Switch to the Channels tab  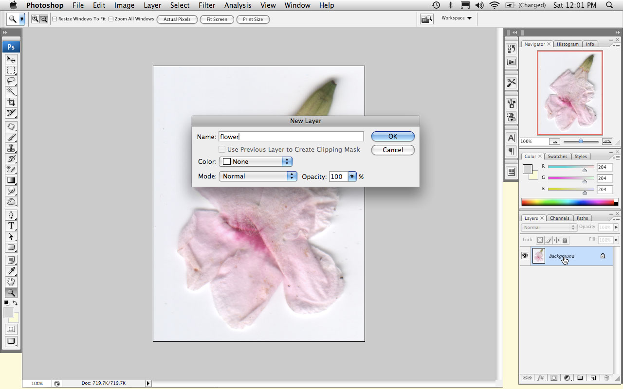coord(559,218)
